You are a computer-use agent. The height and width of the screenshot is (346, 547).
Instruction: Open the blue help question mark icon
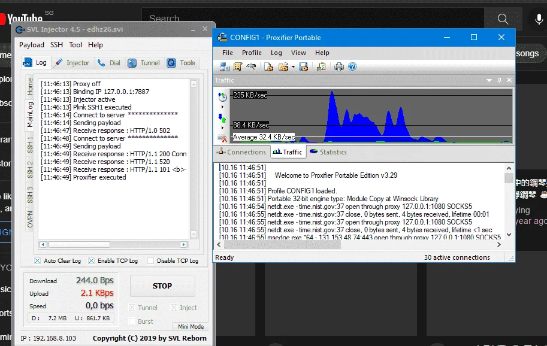(352, 66)
